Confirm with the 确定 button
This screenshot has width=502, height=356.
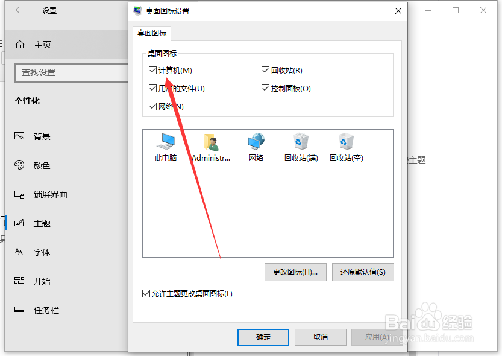tap(263, 337)
